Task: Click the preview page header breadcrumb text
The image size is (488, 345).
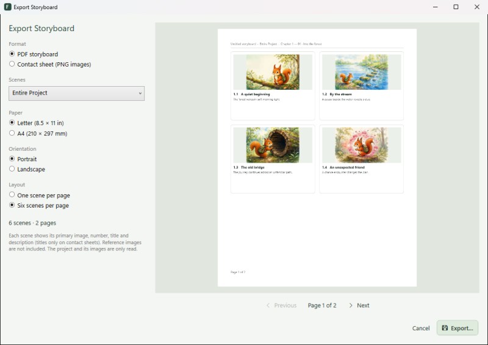Action: [276, 44]
